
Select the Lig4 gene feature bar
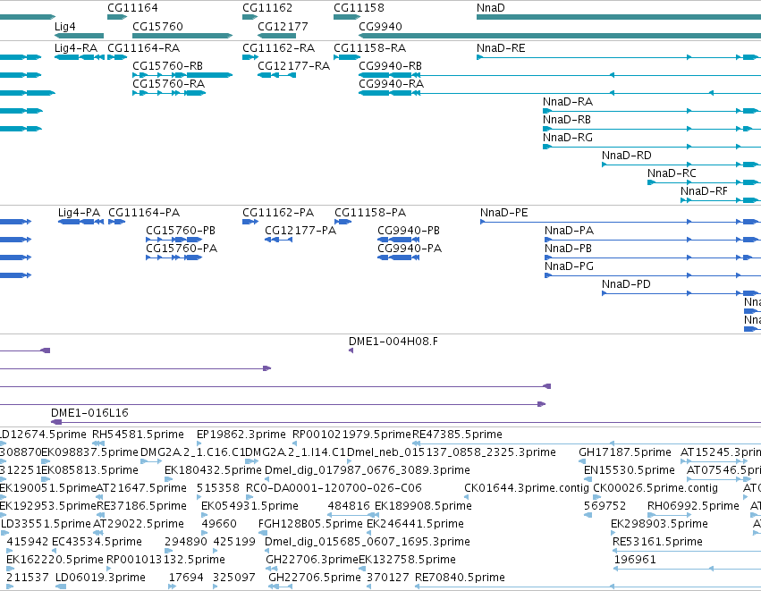(x=79, y=36)
